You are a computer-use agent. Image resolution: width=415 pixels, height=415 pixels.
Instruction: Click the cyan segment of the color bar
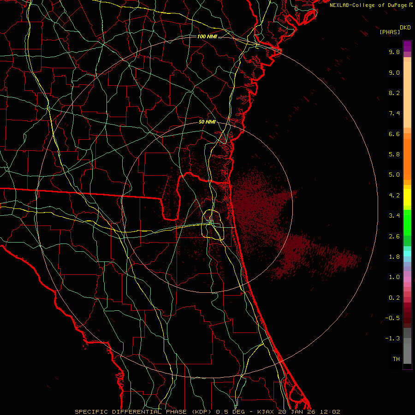point(407,253)
